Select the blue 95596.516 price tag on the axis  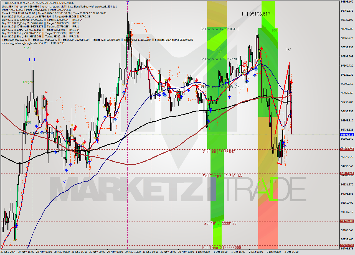347,134
